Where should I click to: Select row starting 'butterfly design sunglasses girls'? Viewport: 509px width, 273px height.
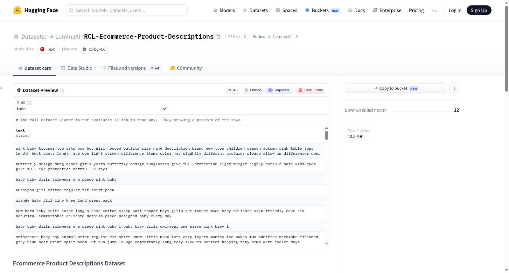[169, 166]
